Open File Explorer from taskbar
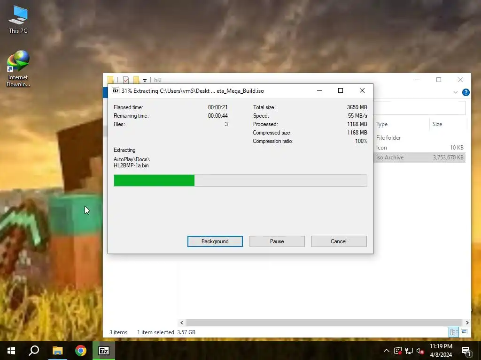Screen dimensions: 481x360 57,351
